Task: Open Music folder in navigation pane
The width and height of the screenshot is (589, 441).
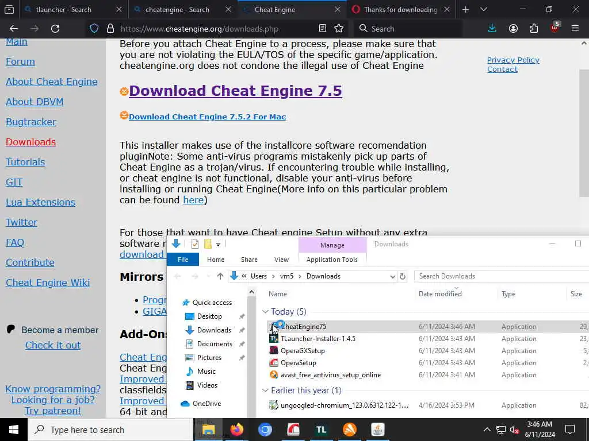Action: click(206, 372)
